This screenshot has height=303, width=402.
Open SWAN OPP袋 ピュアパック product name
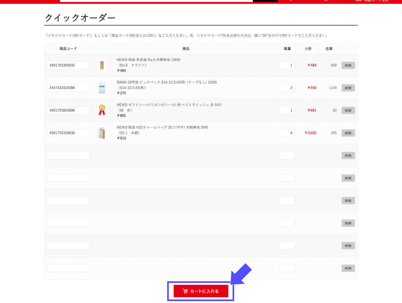pos(167,82)
